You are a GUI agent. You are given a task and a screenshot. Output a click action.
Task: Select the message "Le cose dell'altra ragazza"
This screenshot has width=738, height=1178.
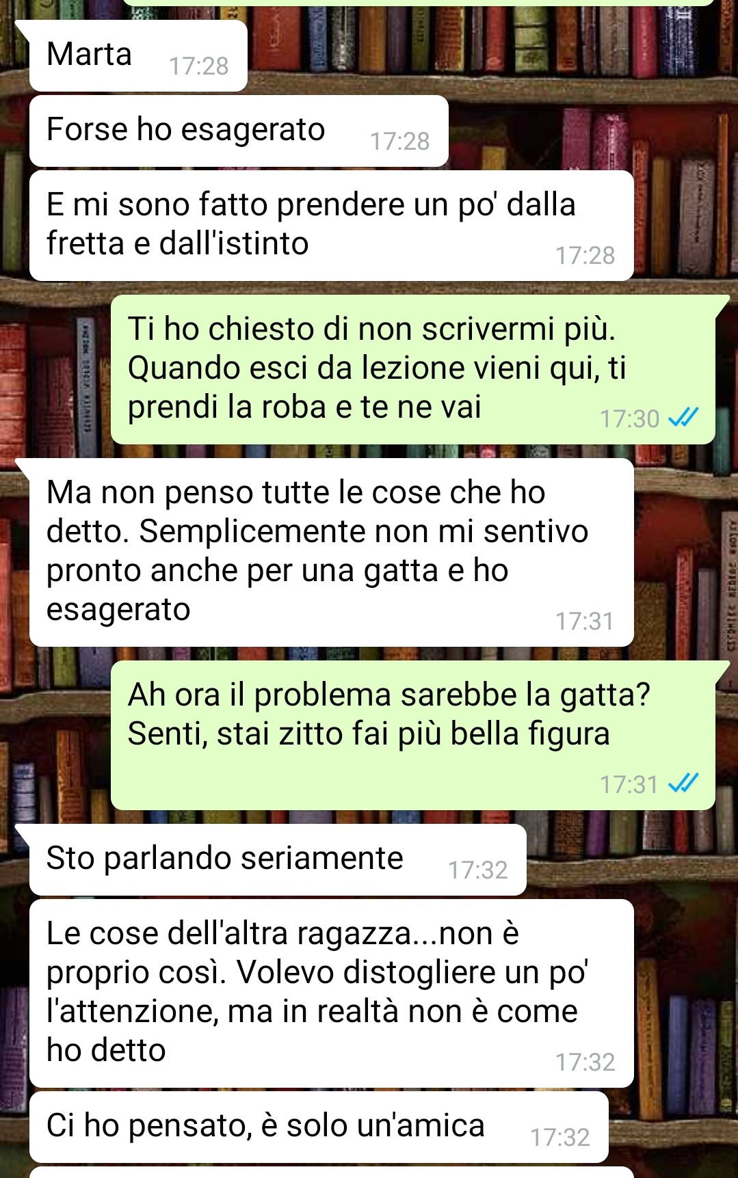pos(332,993)
